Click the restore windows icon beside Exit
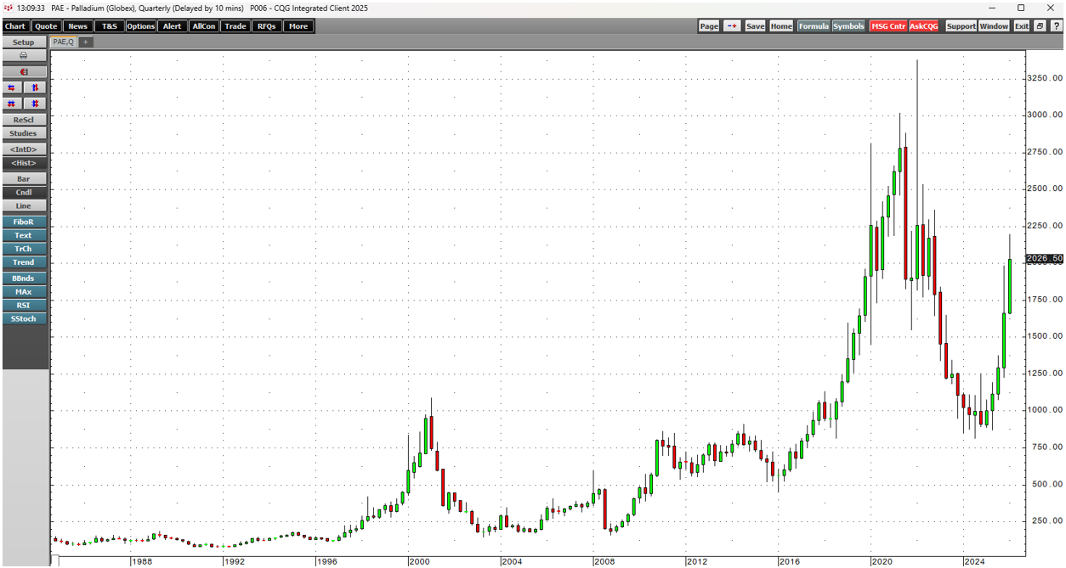 tap(1040, 26)
